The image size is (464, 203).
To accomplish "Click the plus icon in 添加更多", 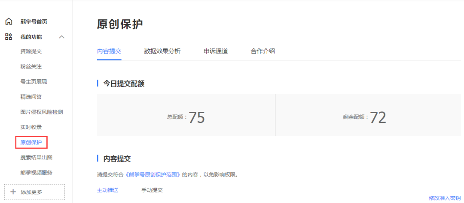I will click(13, 191).
